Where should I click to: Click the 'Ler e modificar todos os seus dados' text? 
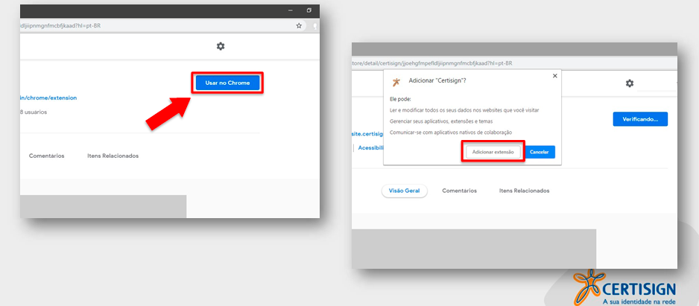pyautogui.click(x=465, y=110)
